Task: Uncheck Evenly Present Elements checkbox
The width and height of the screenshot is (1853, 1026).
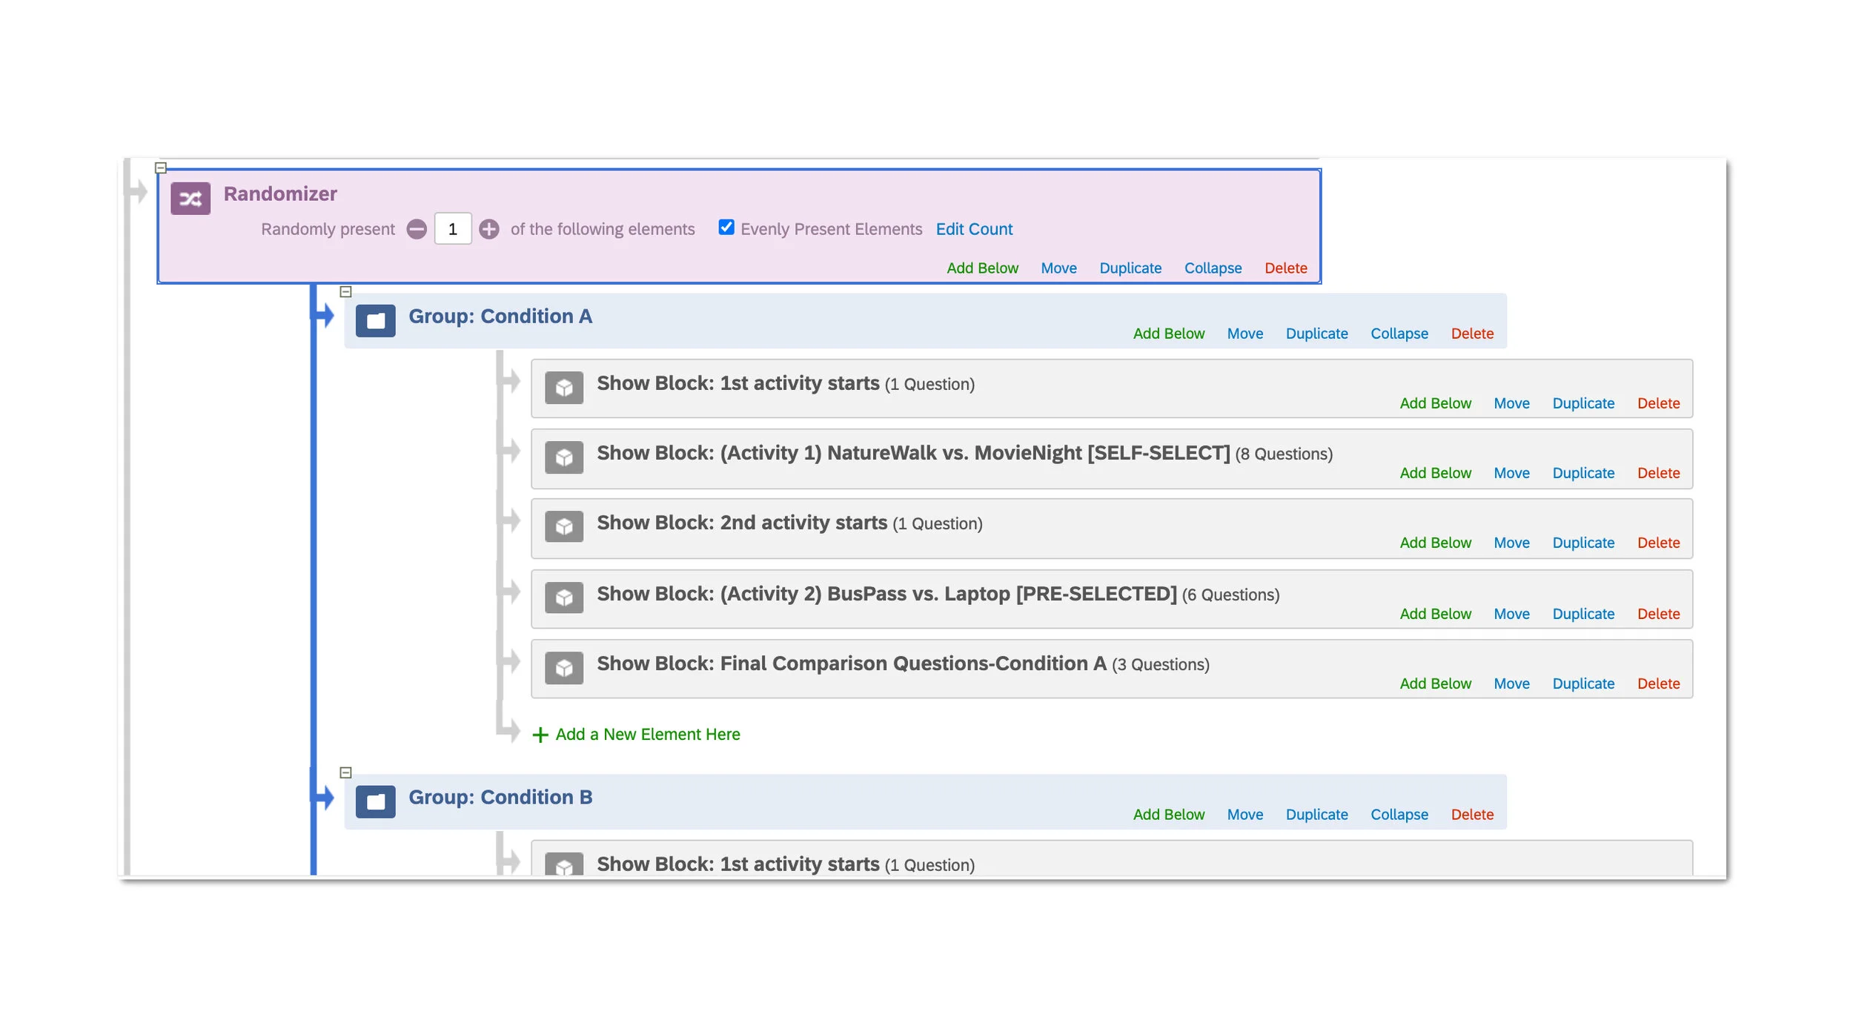Action: point(726,228)
